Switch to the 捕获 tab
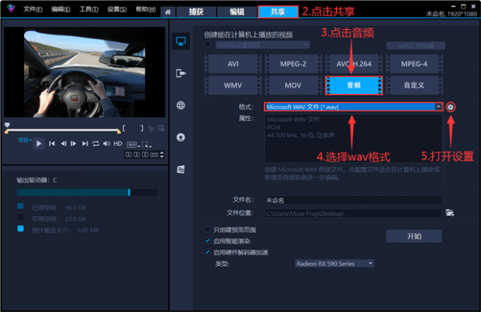 [196, 12]
